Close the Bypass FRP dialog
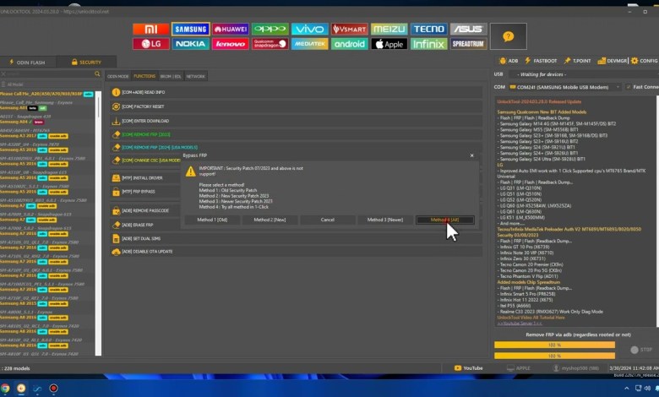This screenshot has width=659, height=397. 471,155
